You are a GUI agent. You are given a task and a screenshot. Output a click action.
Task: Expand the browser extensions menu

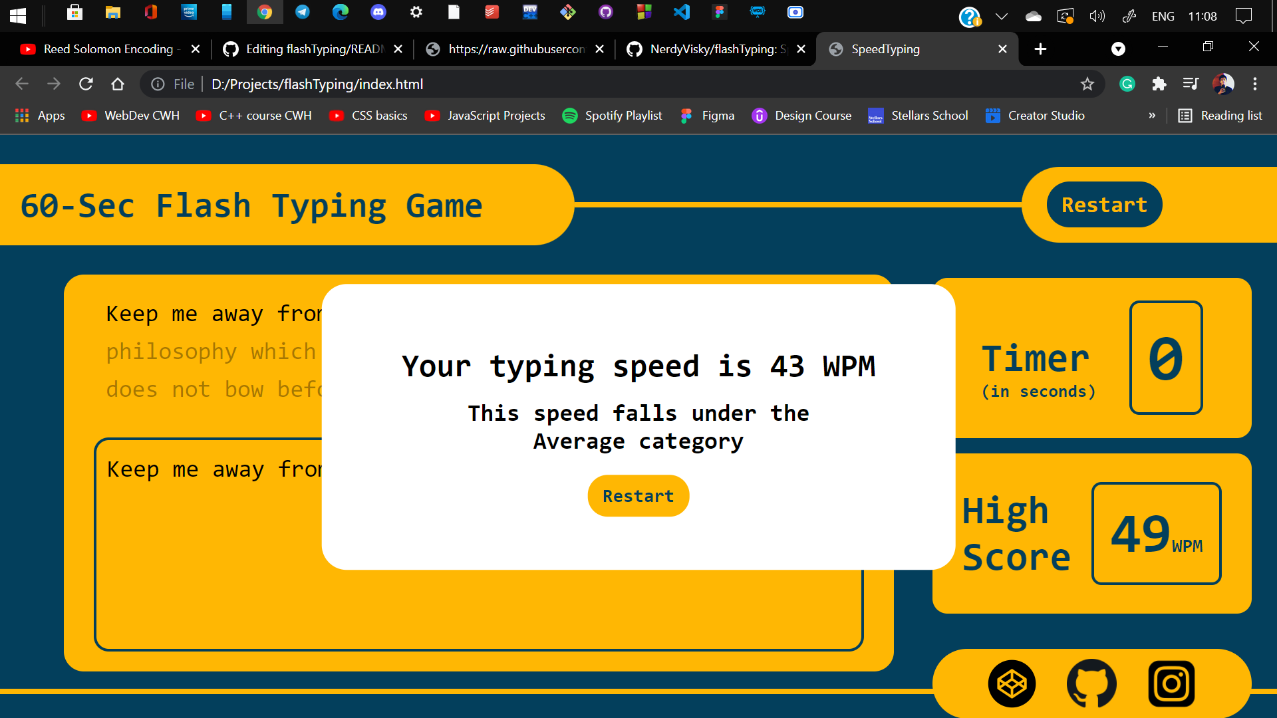click(x=1161, y=84)
